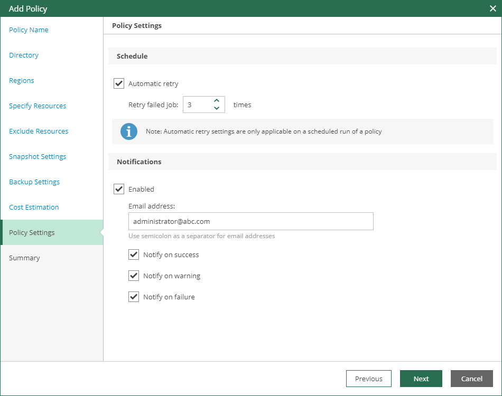502x396 pixels.
Task: Go to the Policy Name step
Action: 29,30
